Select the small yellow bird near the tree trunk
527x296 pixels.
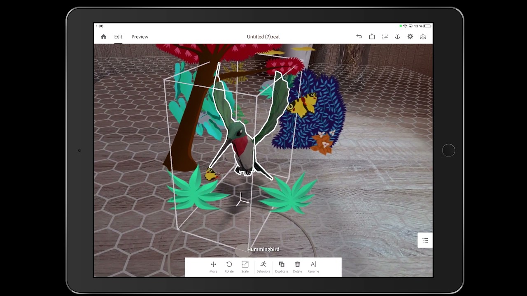tap(211, 174)
